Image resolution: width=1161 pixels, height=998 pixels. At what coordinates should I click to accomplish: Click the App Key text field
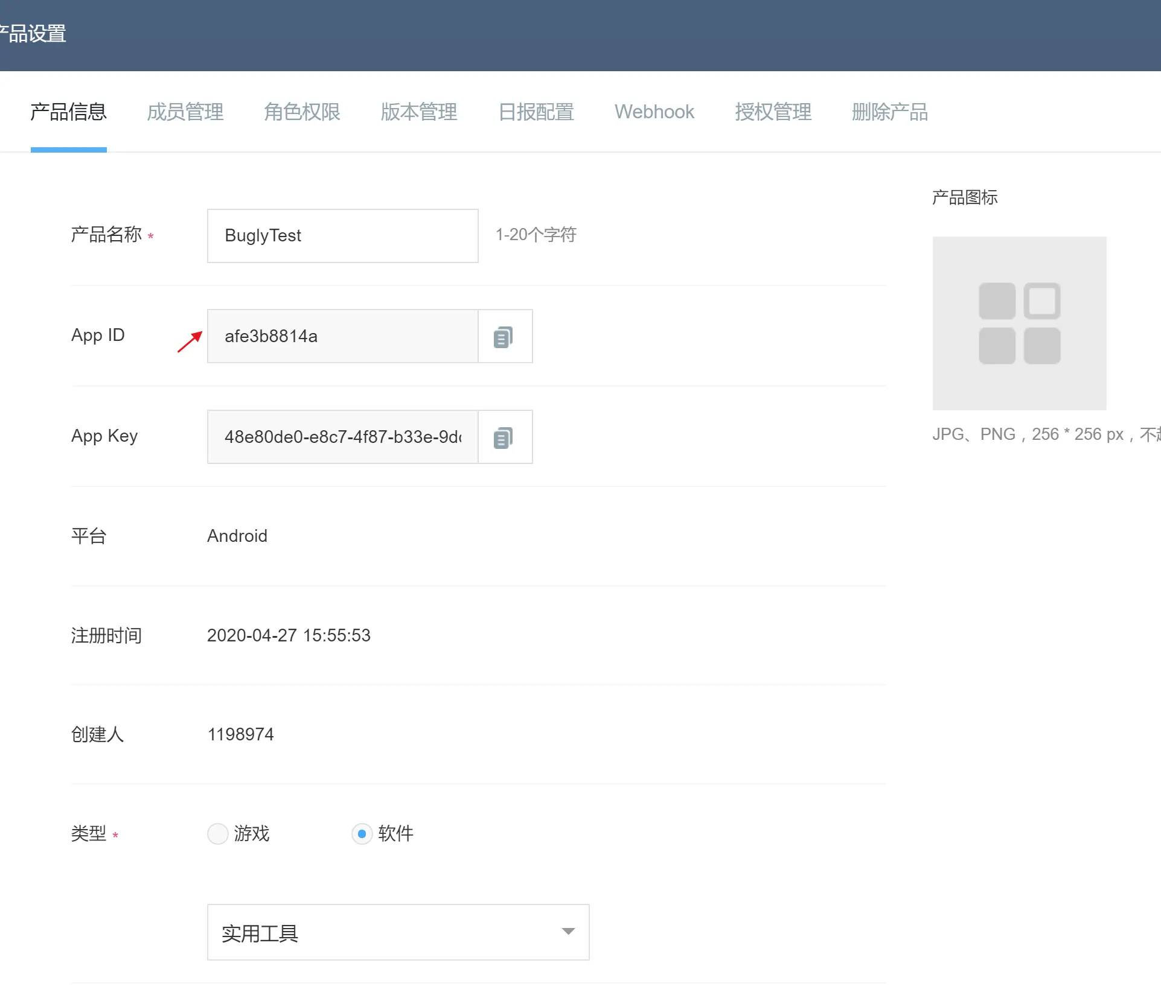(342, 437)
